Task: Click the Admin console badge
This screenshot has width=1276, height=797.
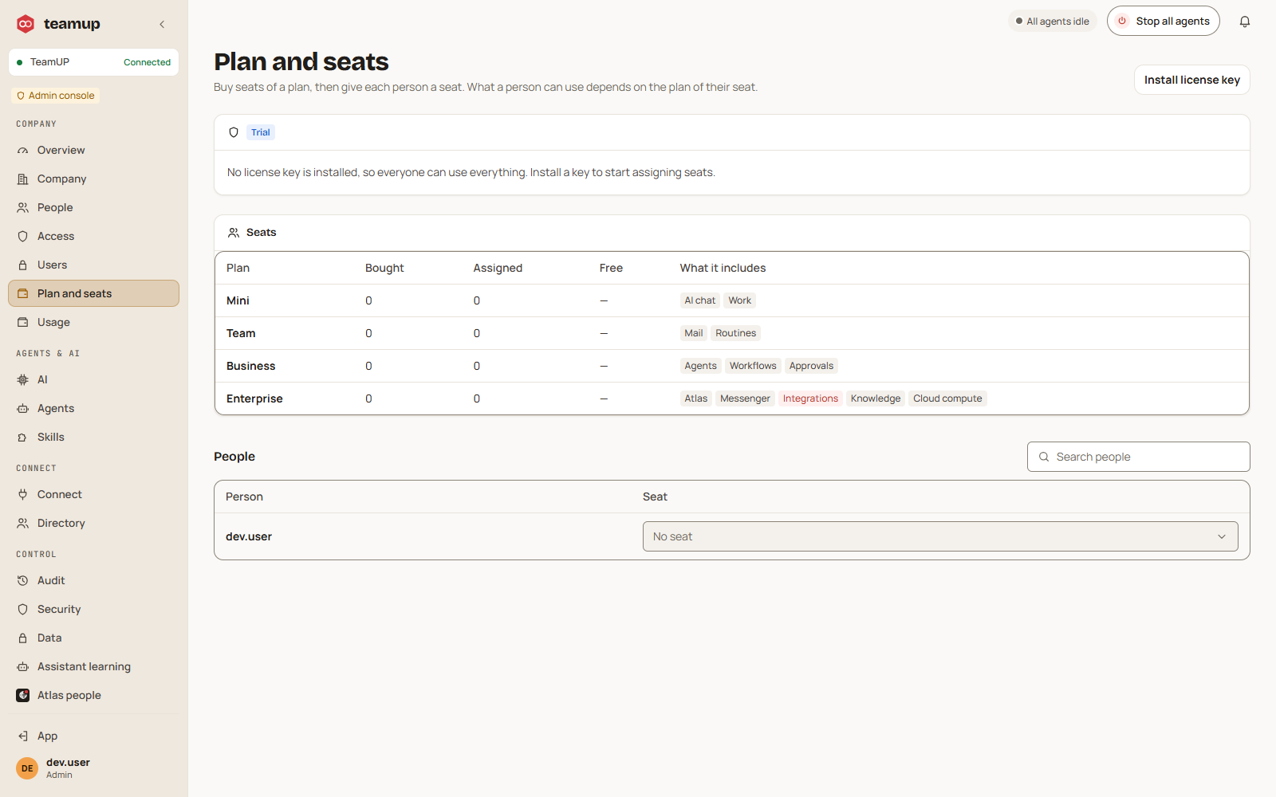Action: pyautogui.click(x=56, y=96)
